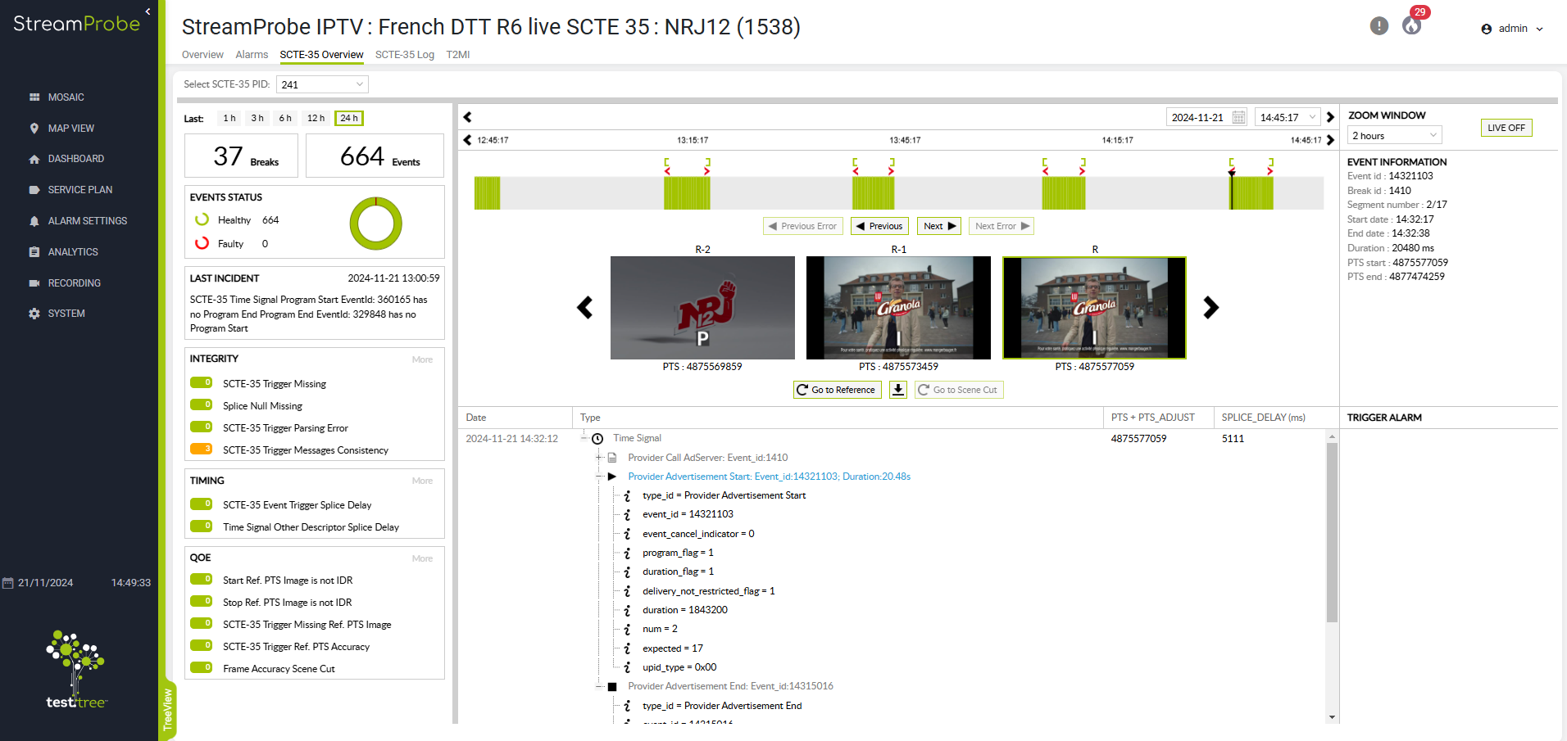
Task: Click Go to Reference button
Action: [837, 390]
